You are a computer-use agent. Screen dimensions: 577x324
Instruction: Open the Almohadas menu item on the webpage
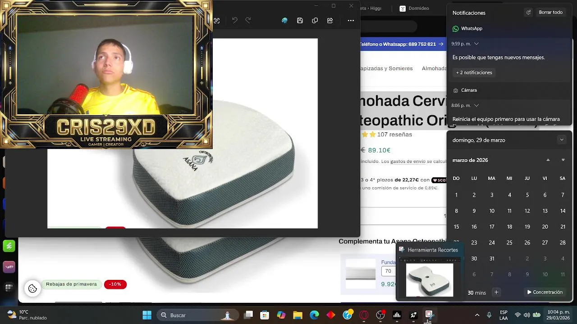click(x=434, y=68)
